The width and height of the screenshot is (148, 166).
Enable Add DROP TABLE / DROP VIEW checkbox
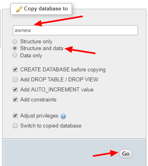[x=15, y=79]
